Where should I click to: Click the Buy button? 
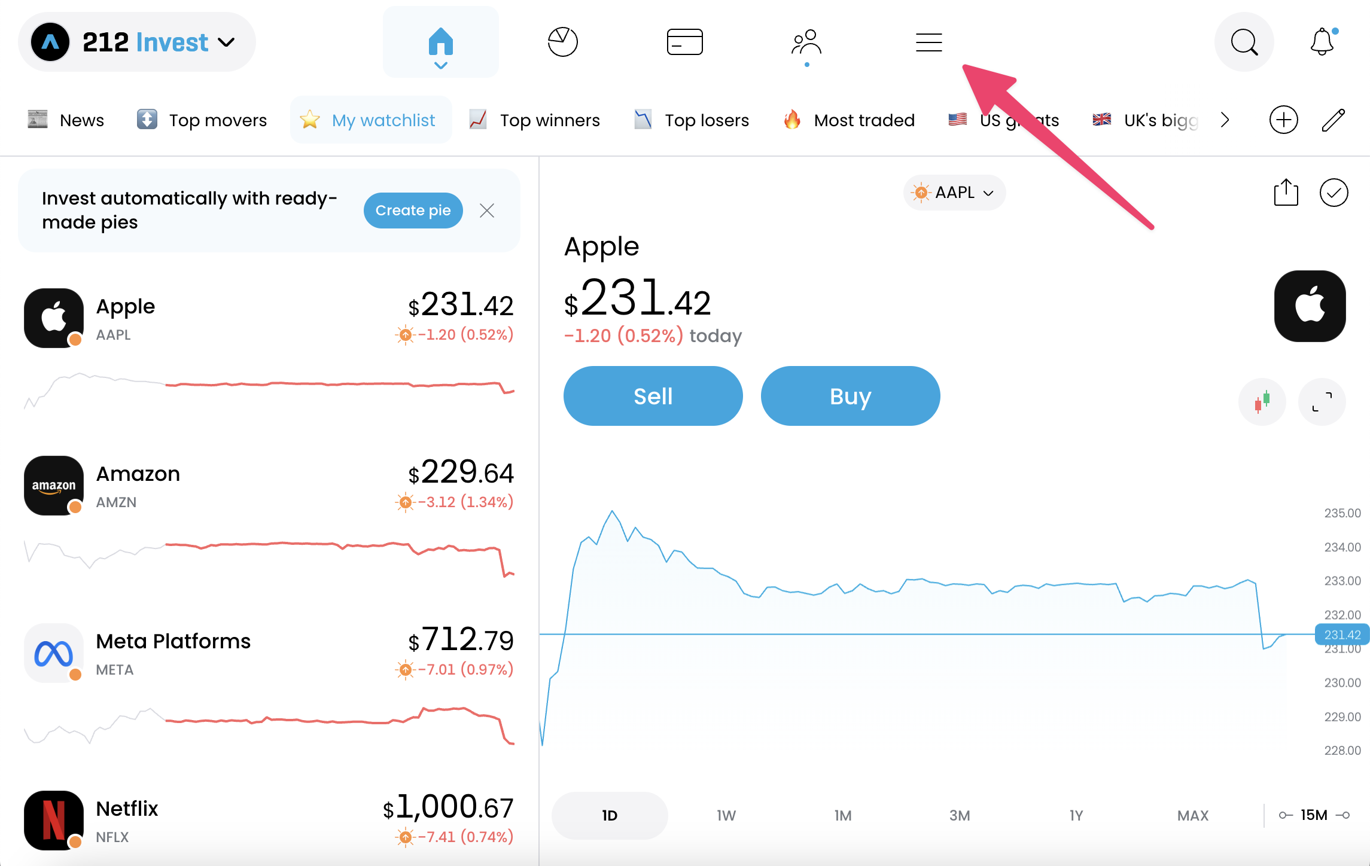(x=850, y=396)
